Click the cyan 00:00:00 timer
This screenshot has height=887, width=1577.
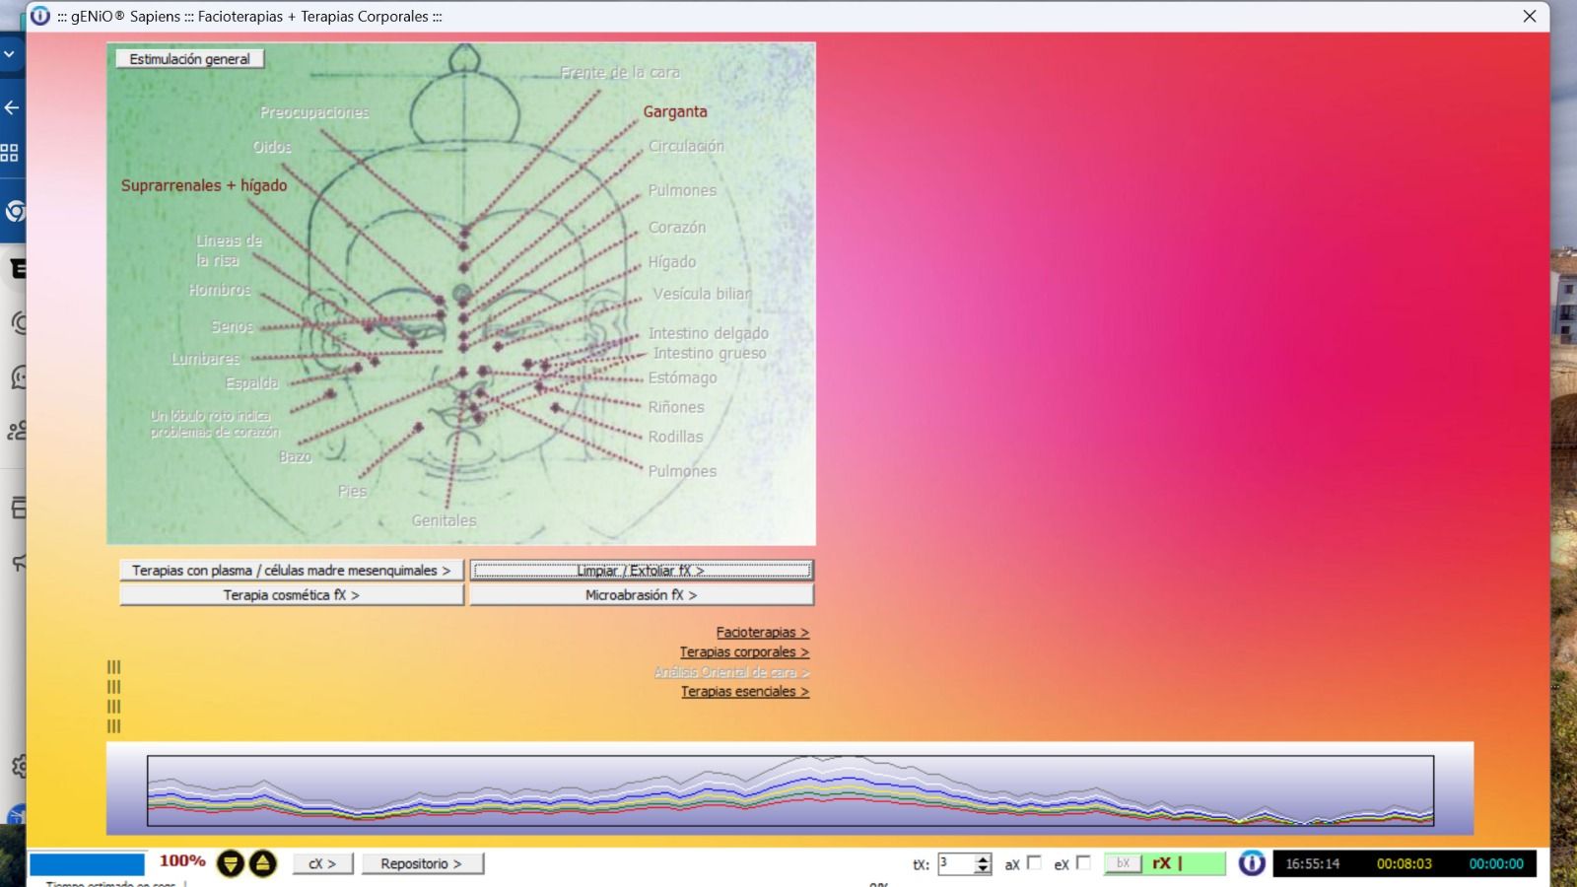pos(1496,863)
